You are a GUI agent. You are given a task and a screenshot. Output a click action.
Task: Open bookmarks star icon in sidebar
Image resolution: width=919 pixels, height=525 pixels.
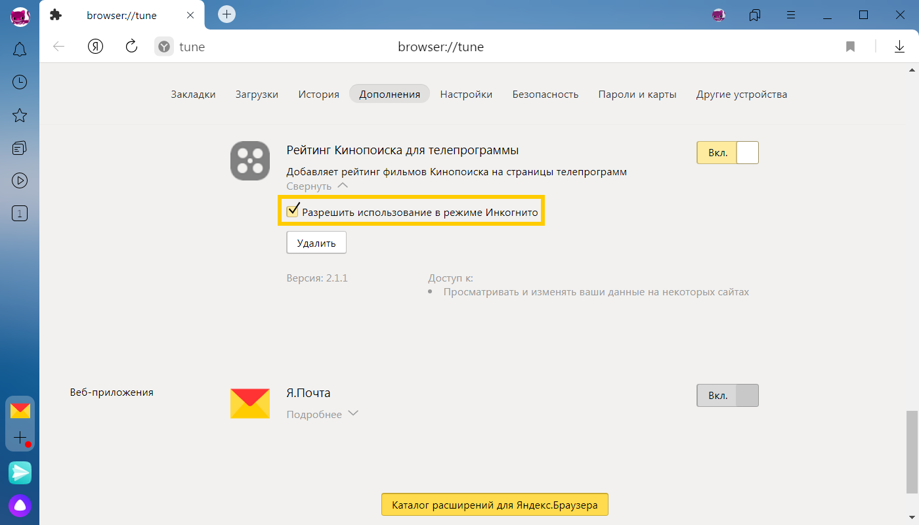pos(20,115)
